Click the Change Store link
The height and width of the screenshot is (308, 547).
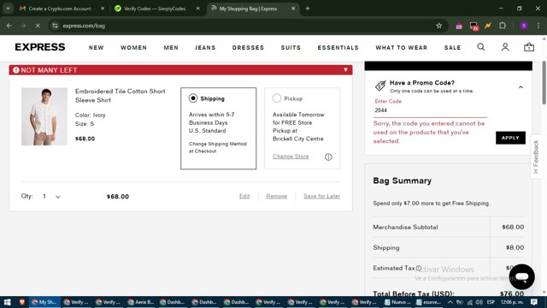click(x=291, y=156)
